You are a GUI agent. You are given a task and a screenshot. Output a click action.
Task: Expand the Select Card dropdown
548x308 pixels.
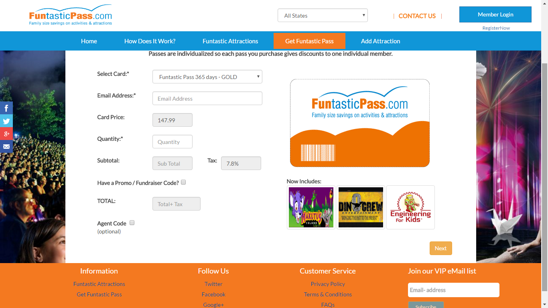pos(207,77)
